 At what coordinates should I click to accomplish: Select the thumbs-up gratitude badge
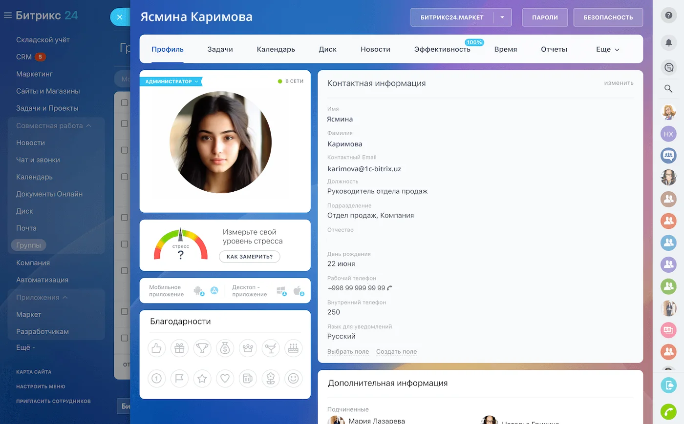pos(156,348)
